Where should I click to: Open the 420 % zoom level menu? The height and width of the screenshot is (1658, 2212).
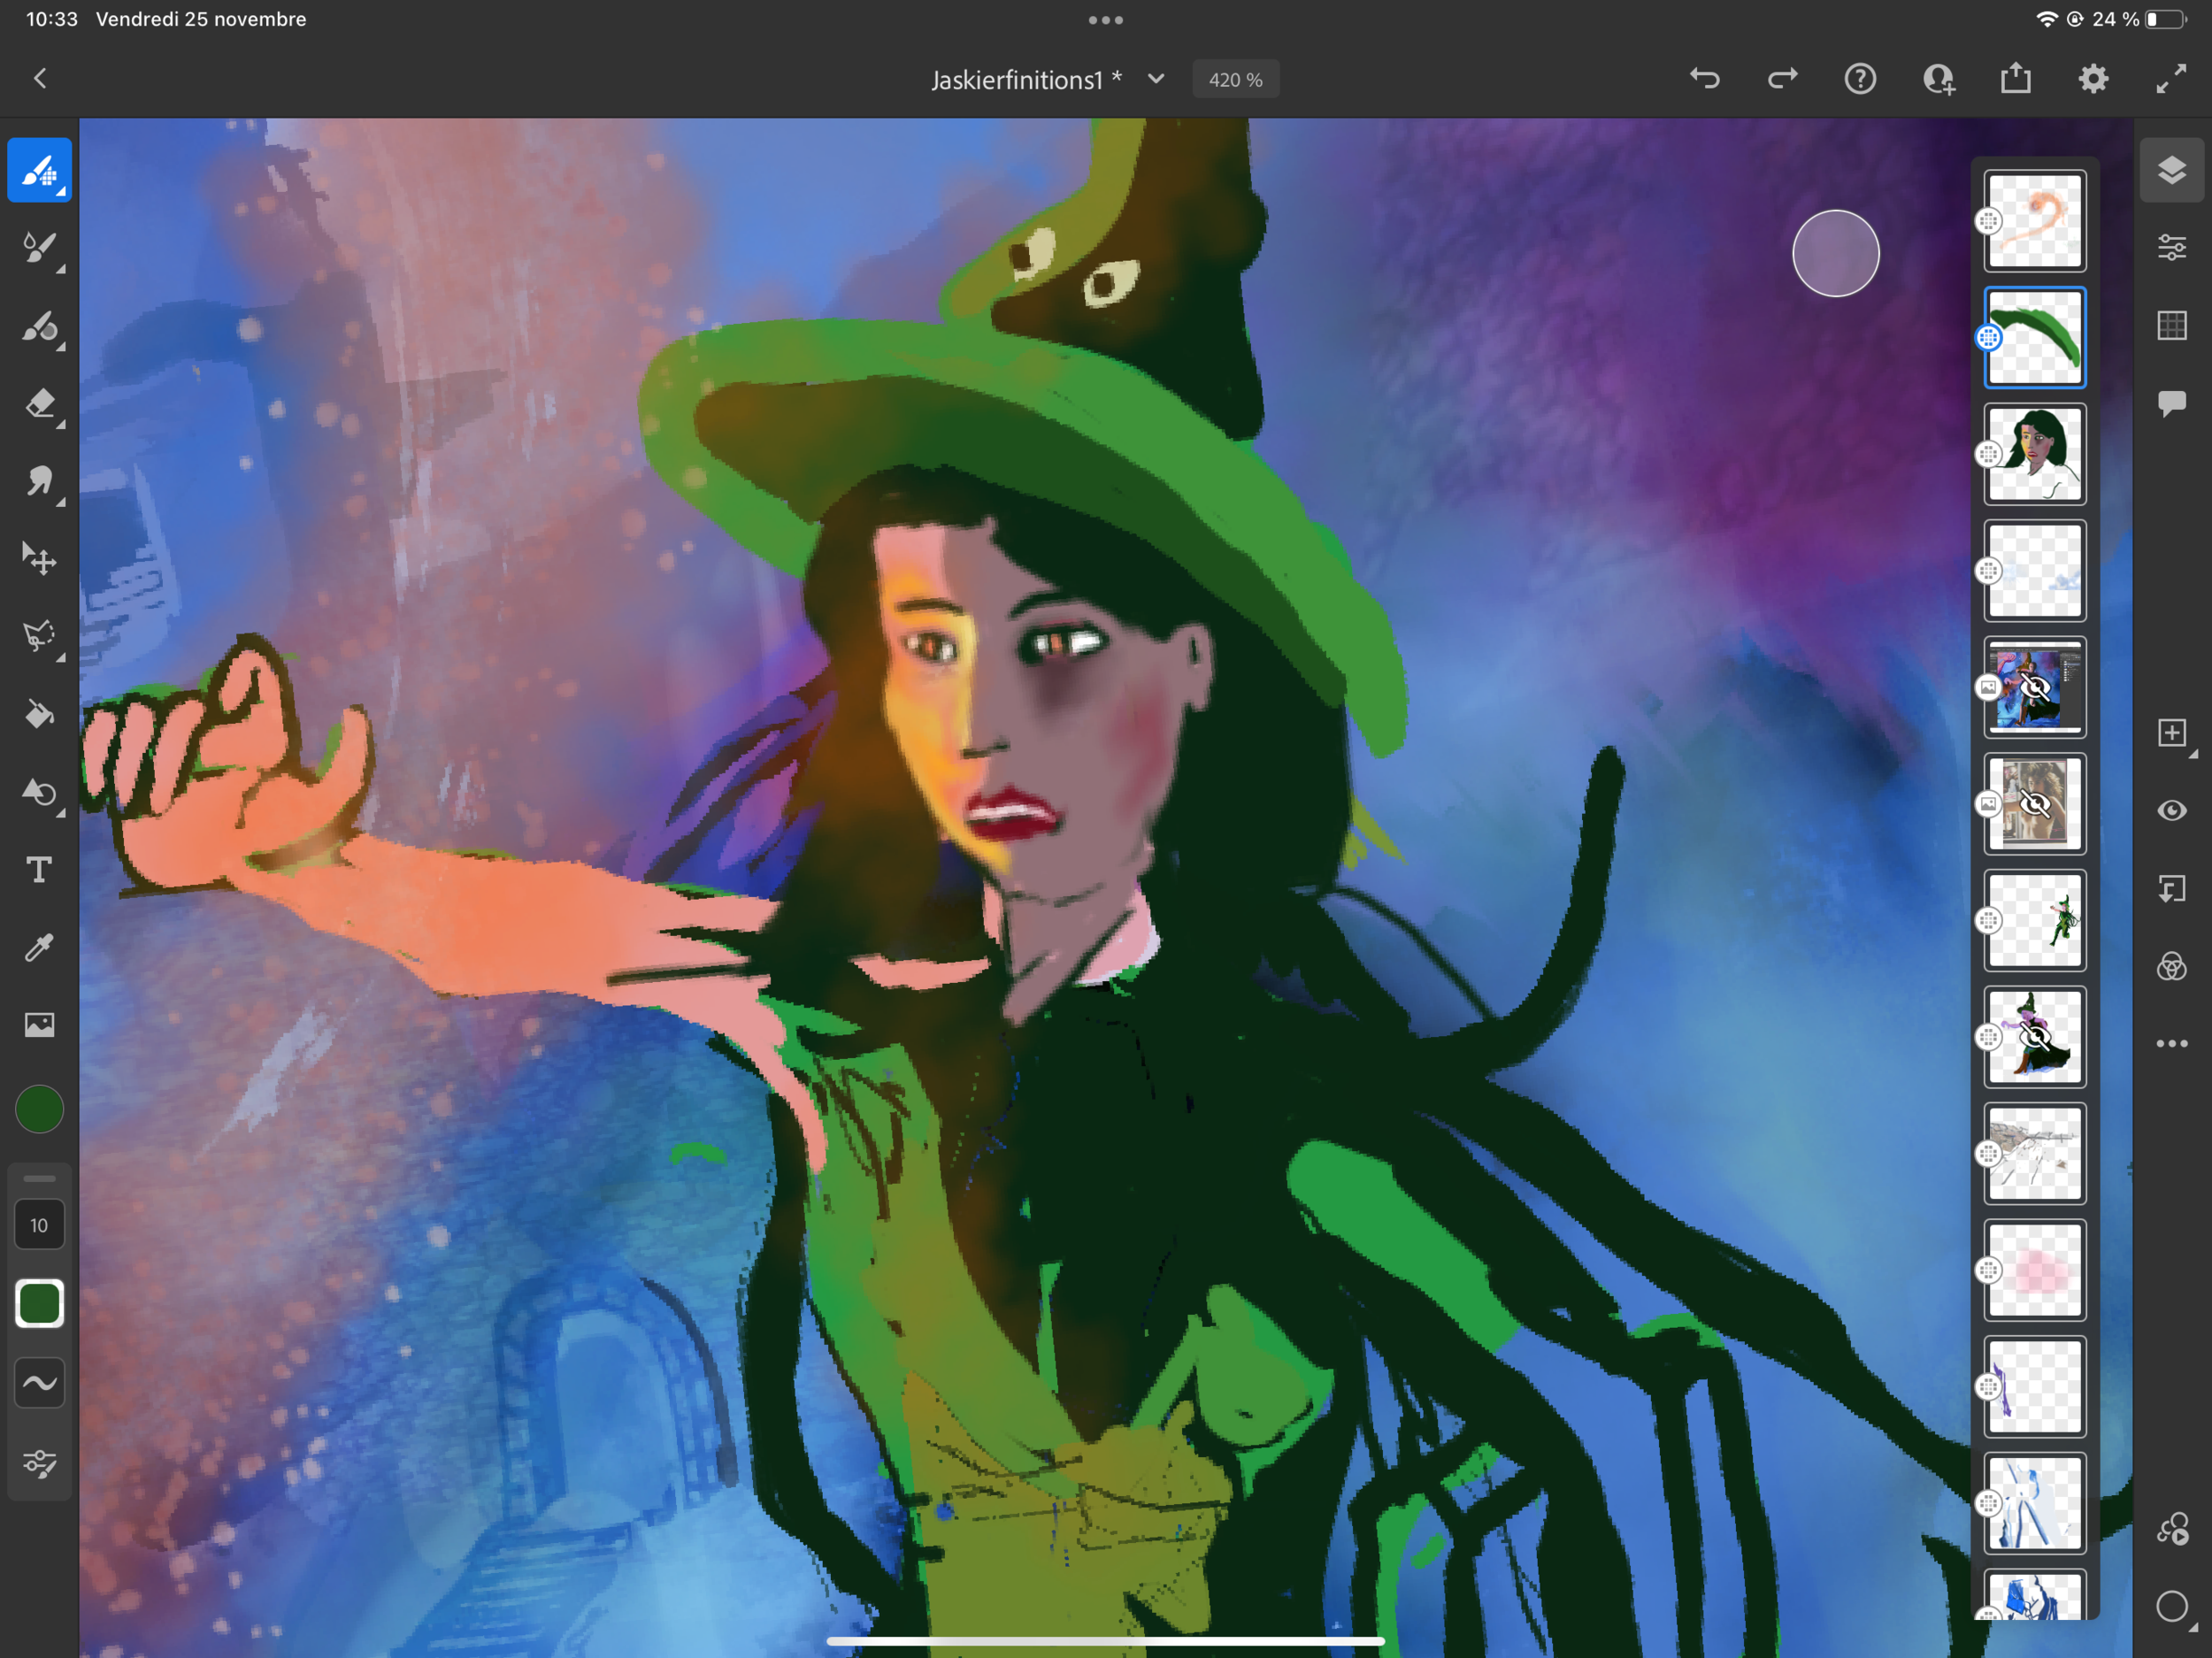pos(1235,80)
